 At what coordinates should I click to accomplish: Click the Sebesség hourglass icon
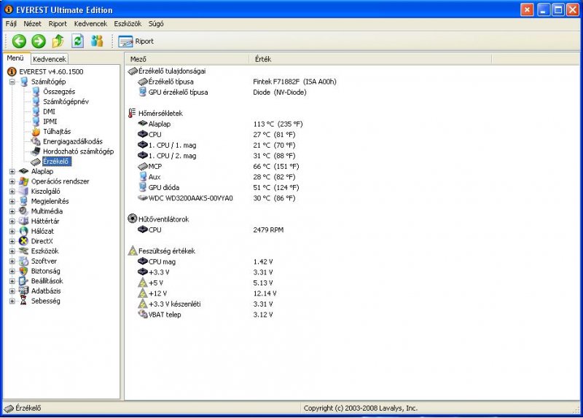(24, 301)
